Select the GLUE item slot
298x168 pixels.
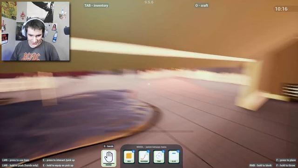pos(174,157)
